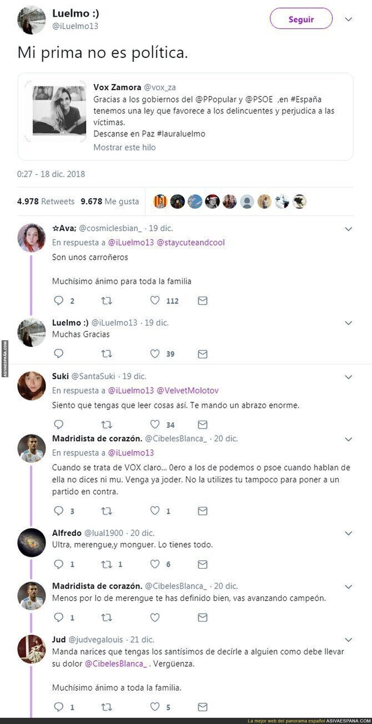The width and height of the screenshot is (372, 724).
Task: Open the 9.678 Me gusta list
Action: (110, 201)
